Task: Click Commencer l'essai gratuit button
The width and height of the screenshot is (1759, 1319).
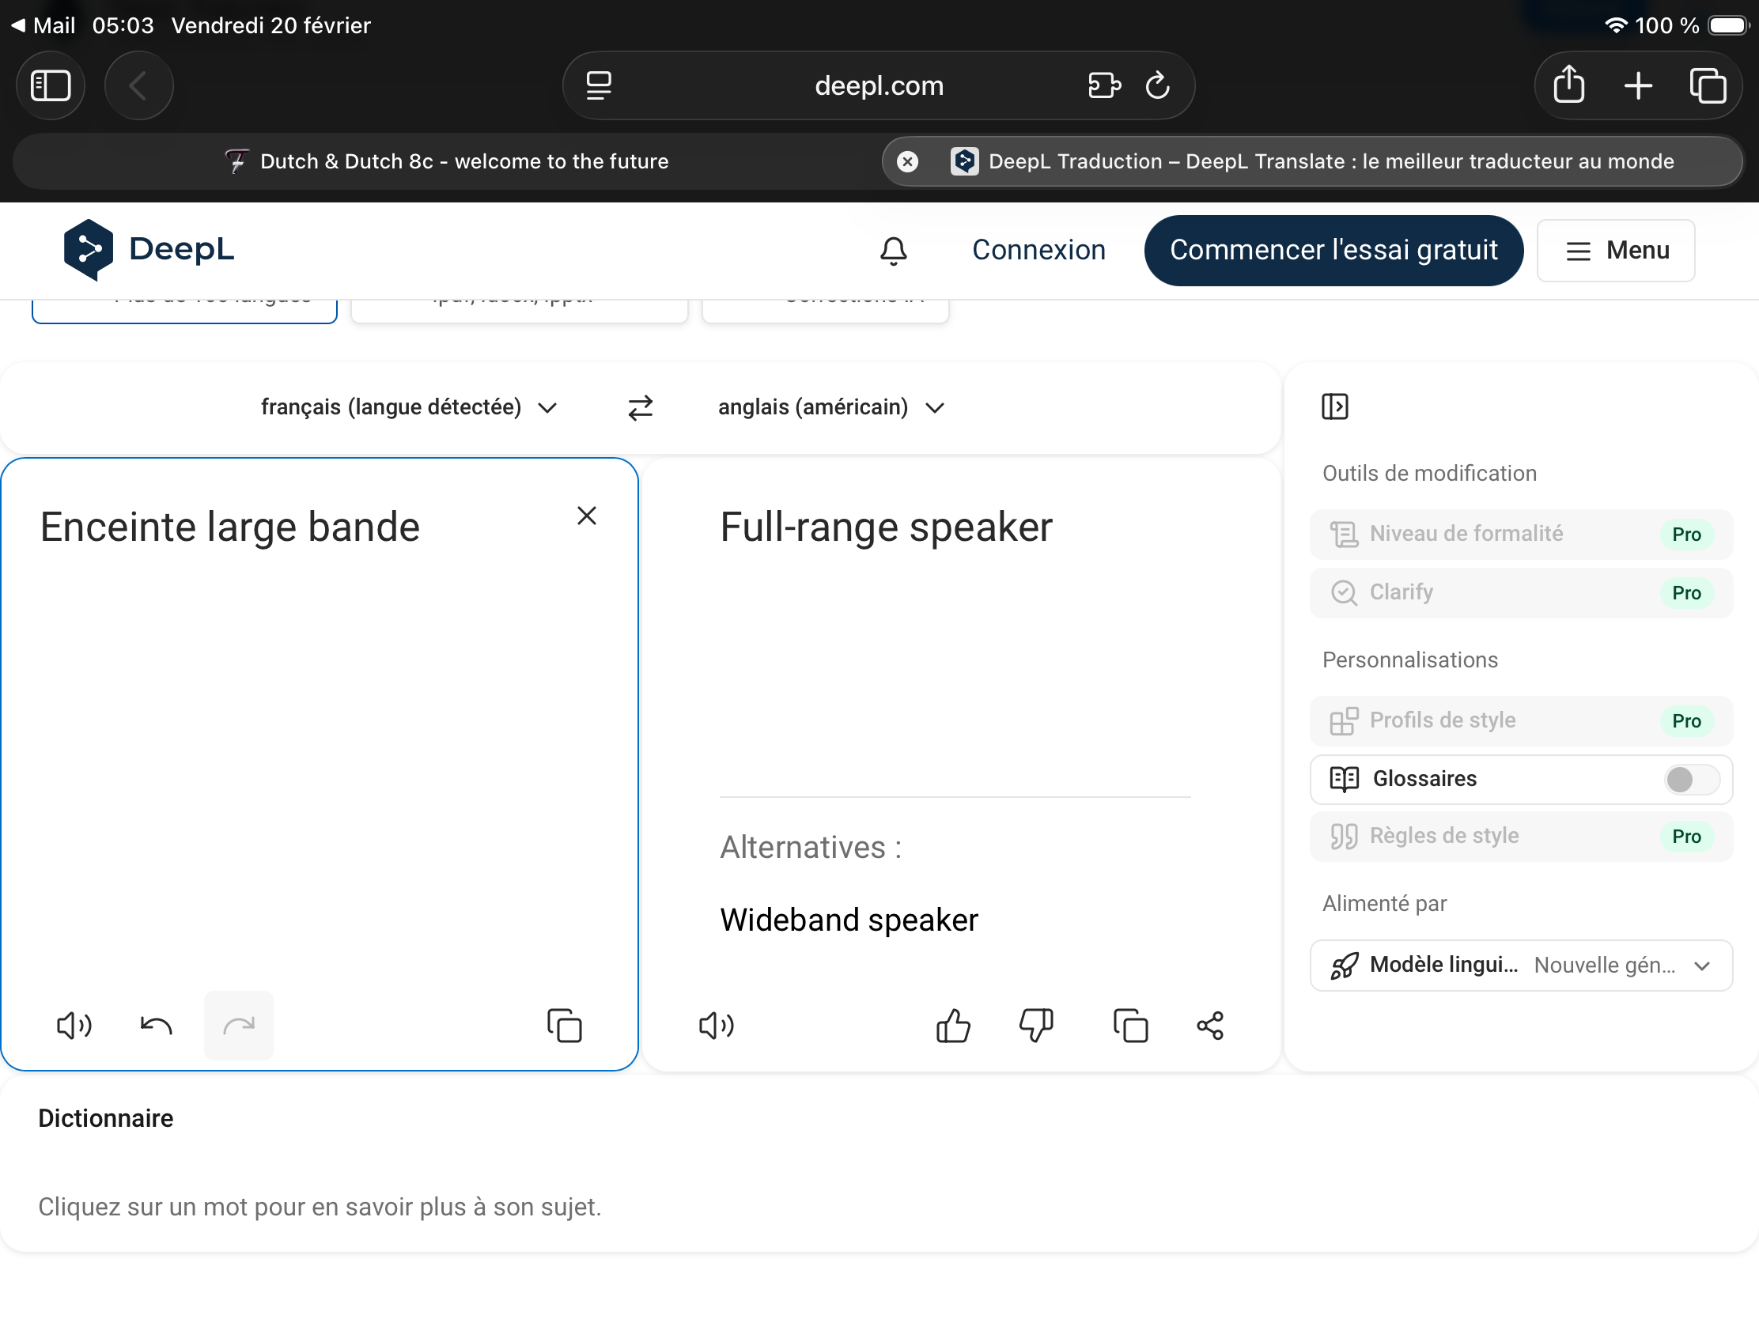Action: tap(1333, 251)
